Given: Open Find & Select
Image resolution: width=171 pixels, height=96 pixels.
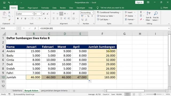Looking at the screenshot, I should (x=156, y=16).
